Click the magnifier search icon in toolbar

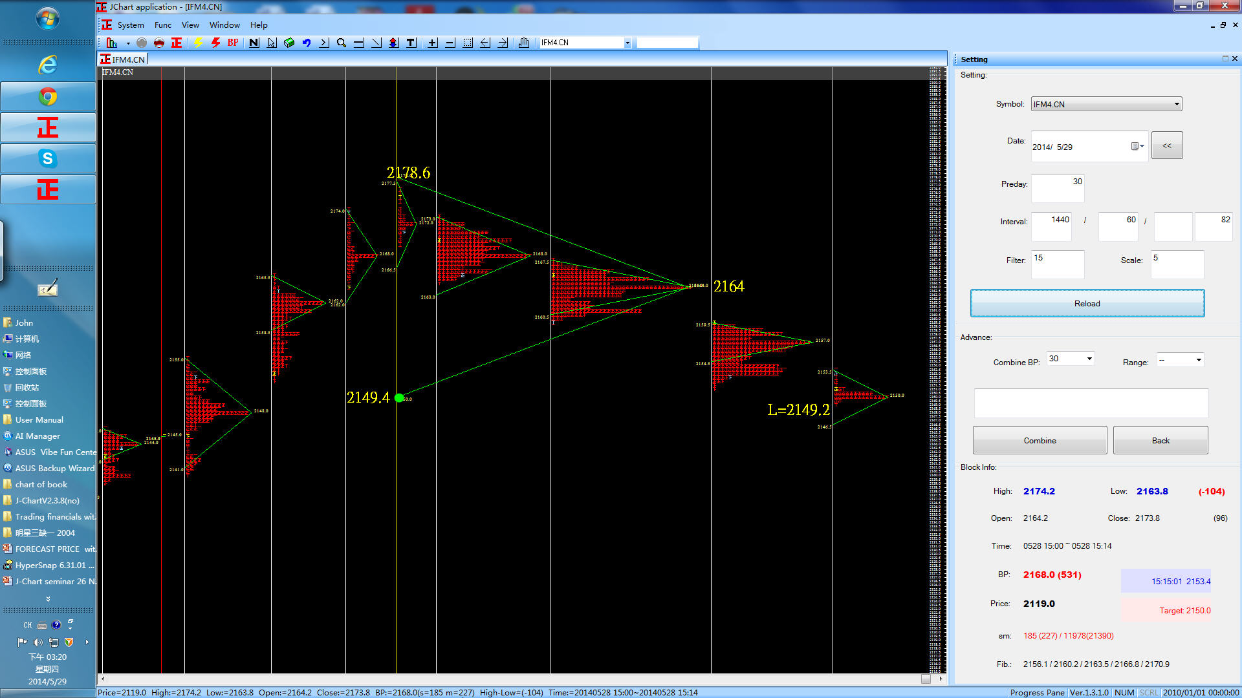coord(342,43)
